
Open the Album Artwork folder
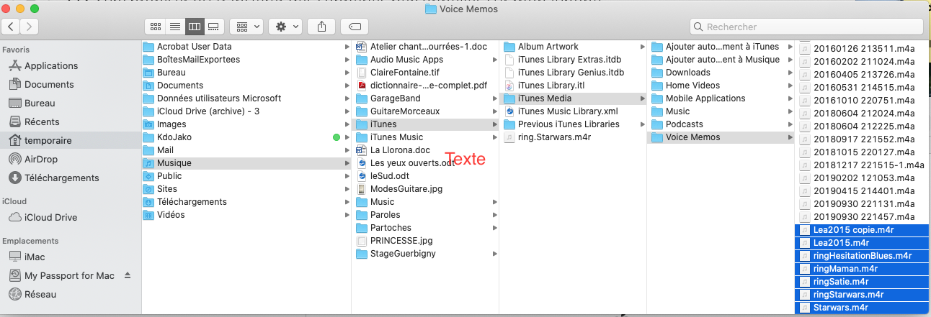click(548, 47)
